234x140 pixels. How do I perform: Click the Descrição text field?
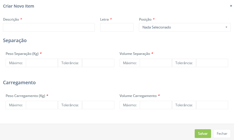pyautogui.click(x=49, y=27)
